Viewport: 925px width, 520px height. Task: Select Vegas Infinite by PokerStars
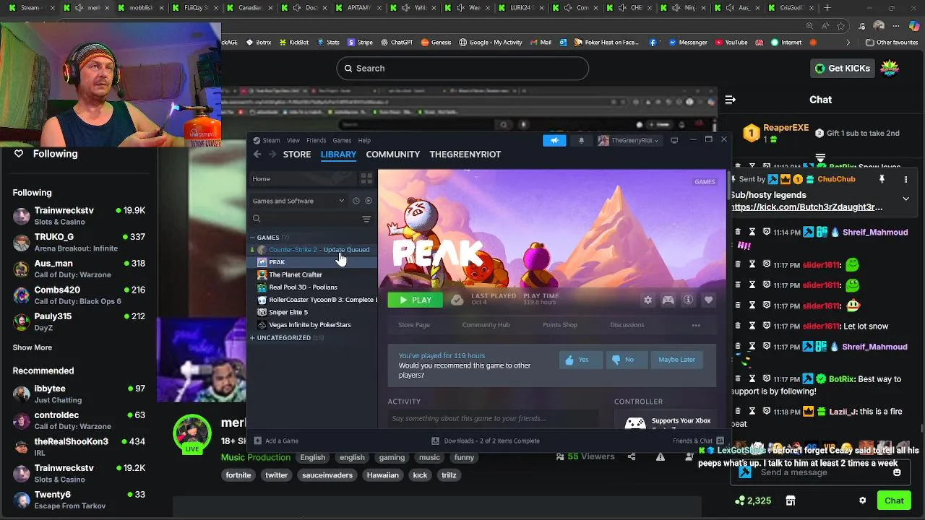[313, 325]
